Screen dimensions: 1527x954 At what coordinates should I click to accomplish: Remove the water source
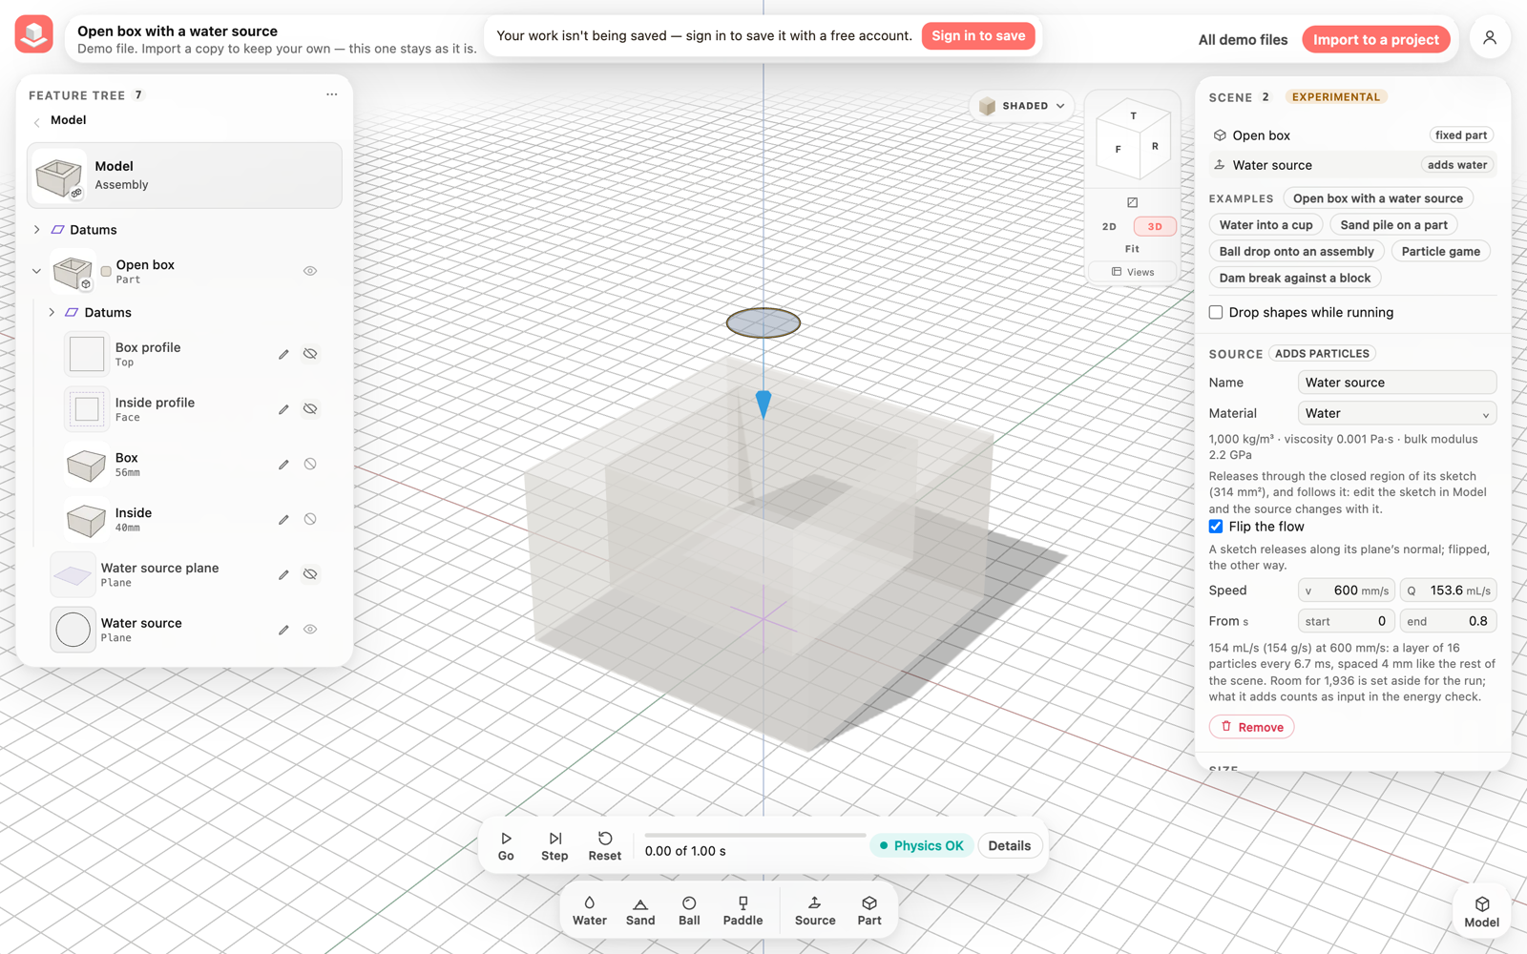[x=1251, y=727]
